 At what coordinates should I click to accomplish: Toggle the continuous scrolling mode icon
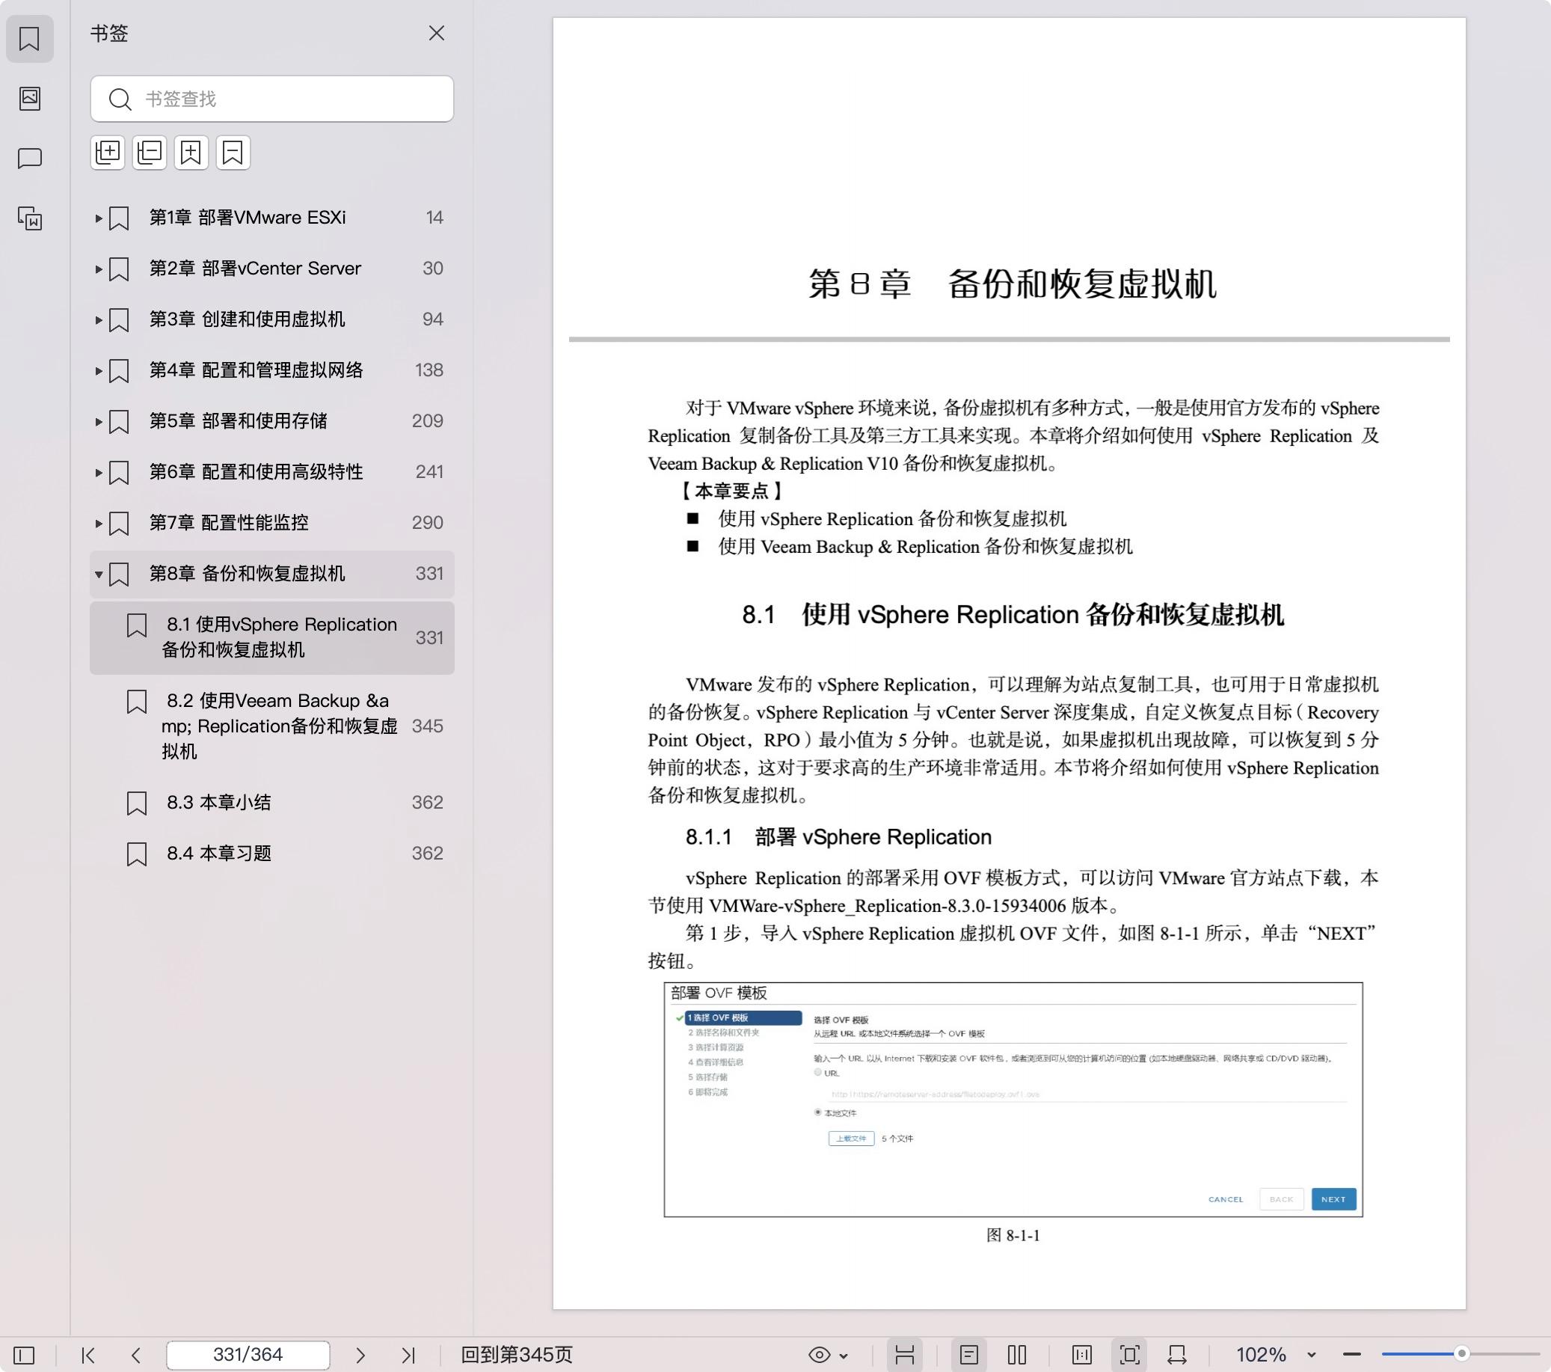point(904,1355)
